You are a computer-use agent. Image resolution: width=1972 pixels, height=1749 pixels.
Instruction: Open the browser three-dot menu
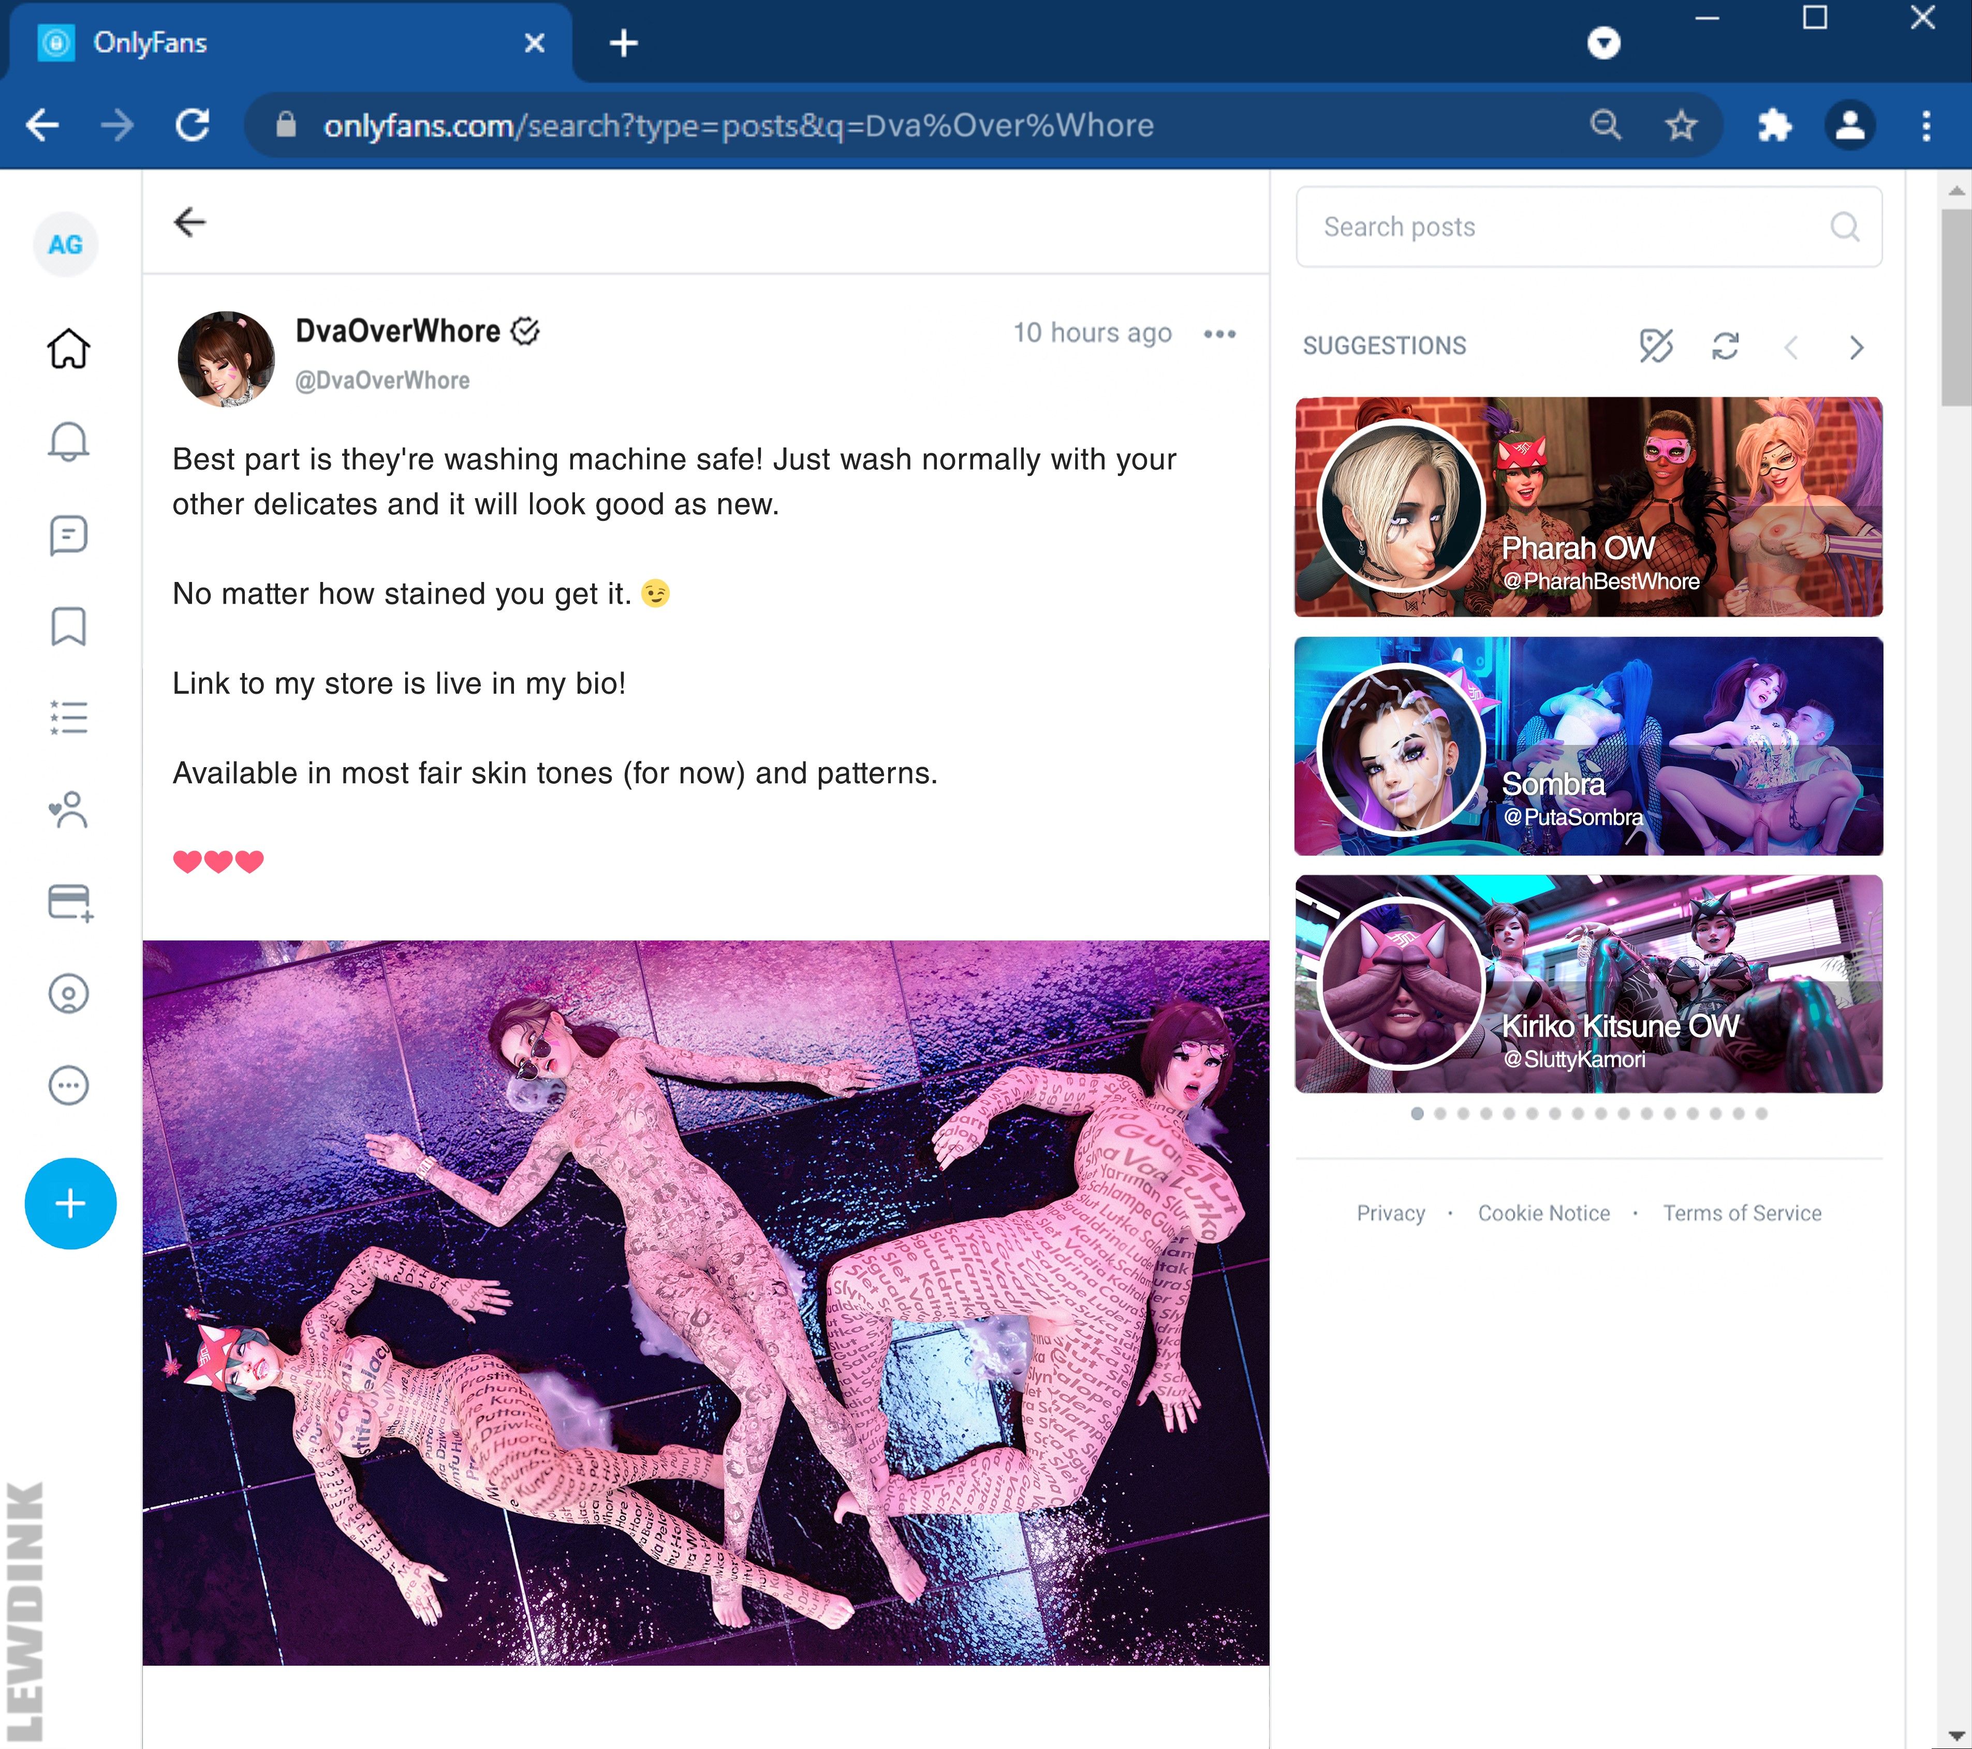(x=1926, y=125)
